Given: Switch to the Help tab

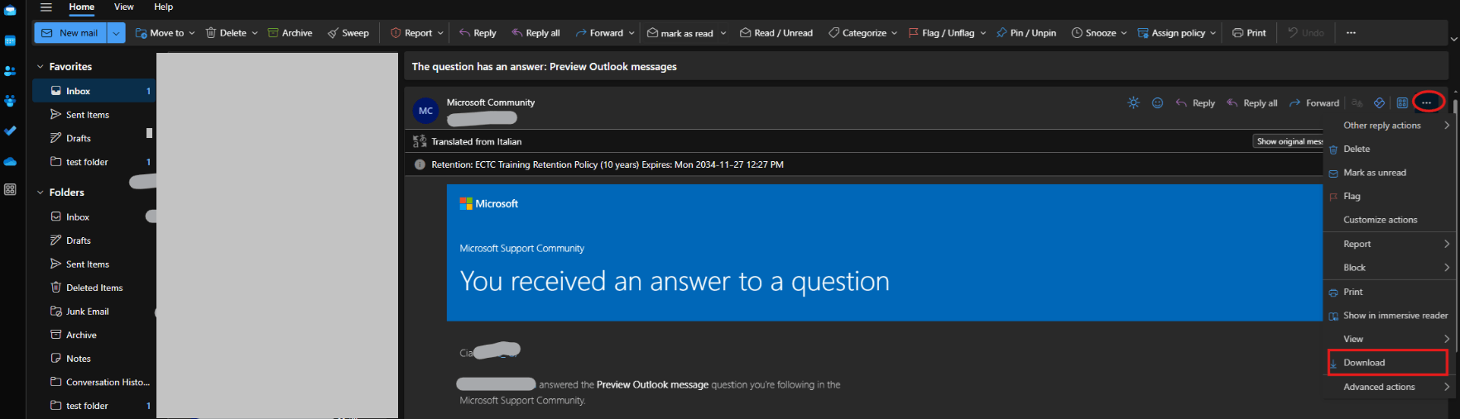Looking at the screenshot, I should pyautogui.click(x=164, y=7).
